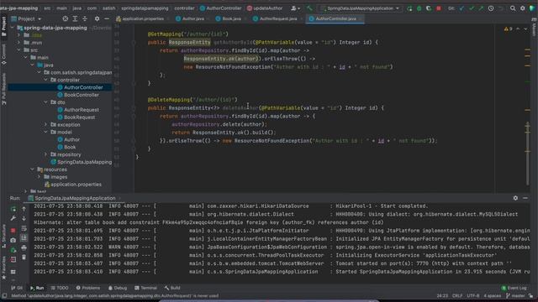The width and height of the screenshot is (538, 302).
Task: Open the Project view dropdown
Action: pyautogui.click(x=26, y=18)
